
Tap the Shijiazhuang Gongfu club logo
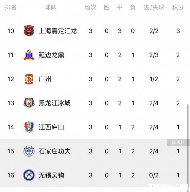[x=29, y=151]
